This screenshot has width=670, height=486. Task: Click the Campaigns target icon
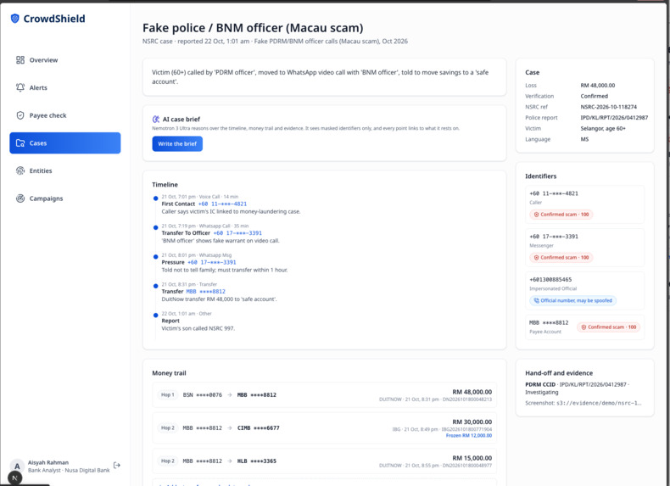click(x=20, y=198)
